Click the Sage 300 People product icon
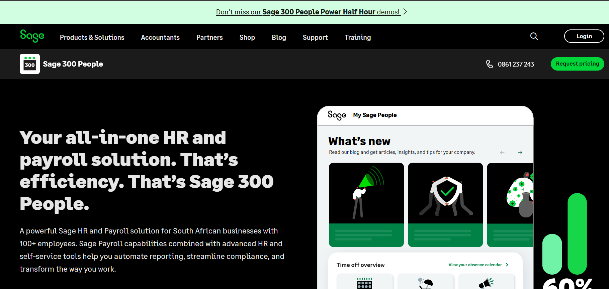609x289 pixels. (30, 64)
